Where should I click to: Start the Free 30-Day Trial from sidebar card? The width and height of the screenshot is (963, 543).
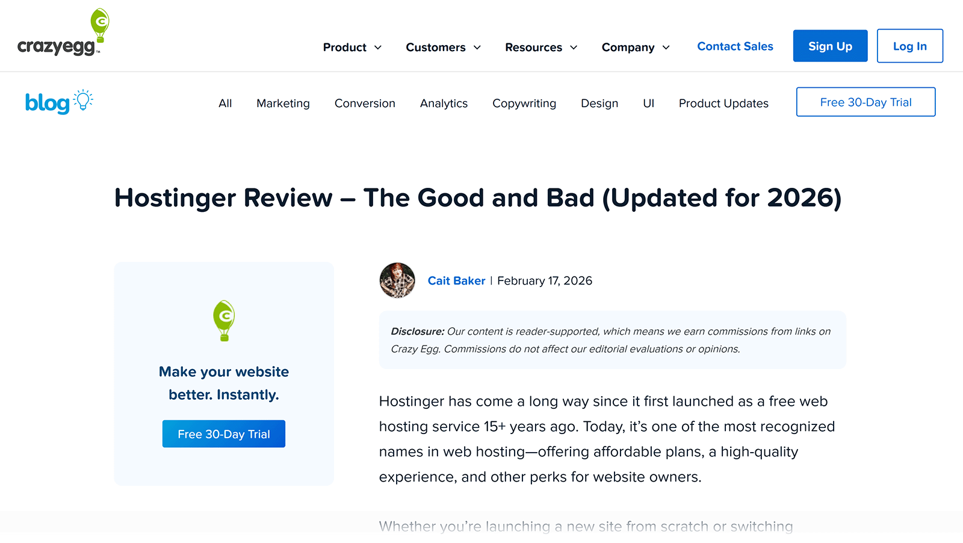(223, 433)
